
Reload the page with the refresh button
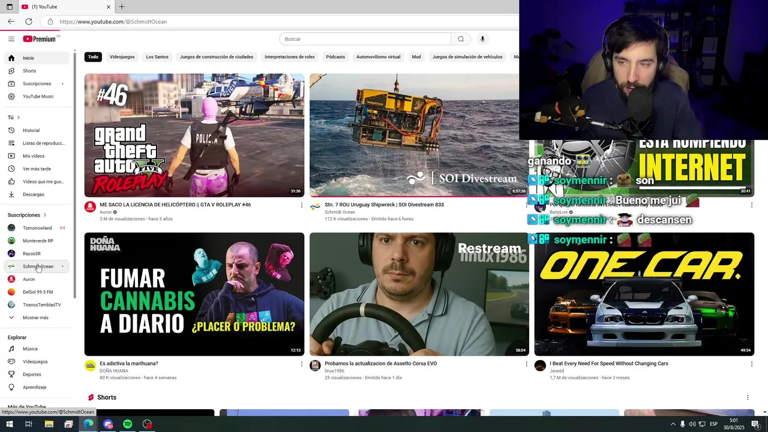(x=28, y=22)
